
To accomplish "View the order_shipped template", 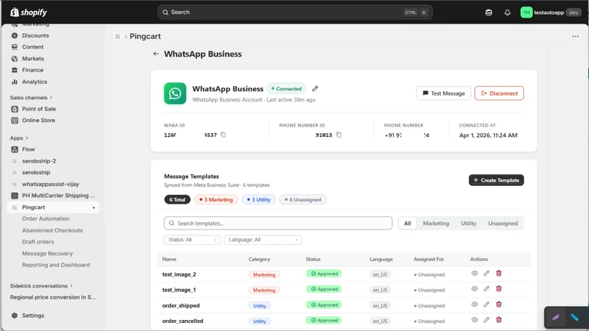I will coord(474,305).
